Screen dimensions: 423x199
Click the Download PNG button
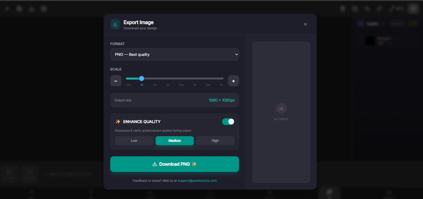click(x=174, y=164)
